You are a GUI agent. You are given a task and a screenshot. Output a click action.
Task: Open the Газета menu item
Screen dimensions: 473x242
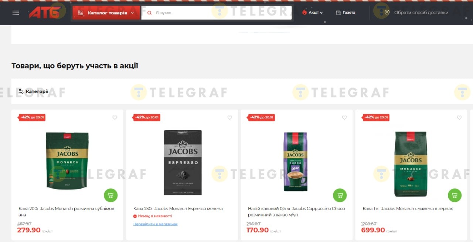346,13
